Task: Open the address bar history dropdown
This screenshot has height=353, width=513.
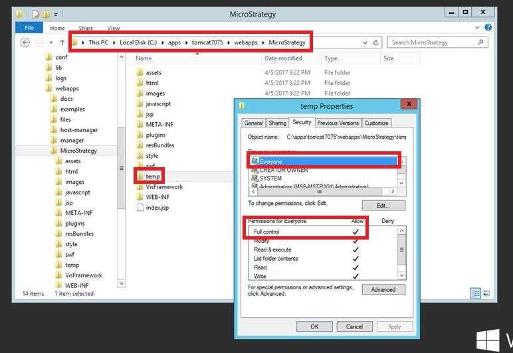Action: coord(365,42)
